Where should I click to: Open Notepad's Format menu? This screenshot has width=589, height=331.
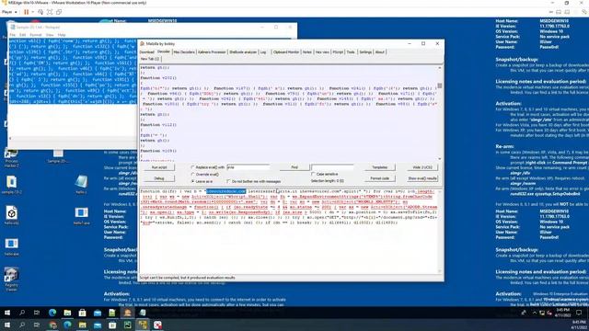point(36,35)
